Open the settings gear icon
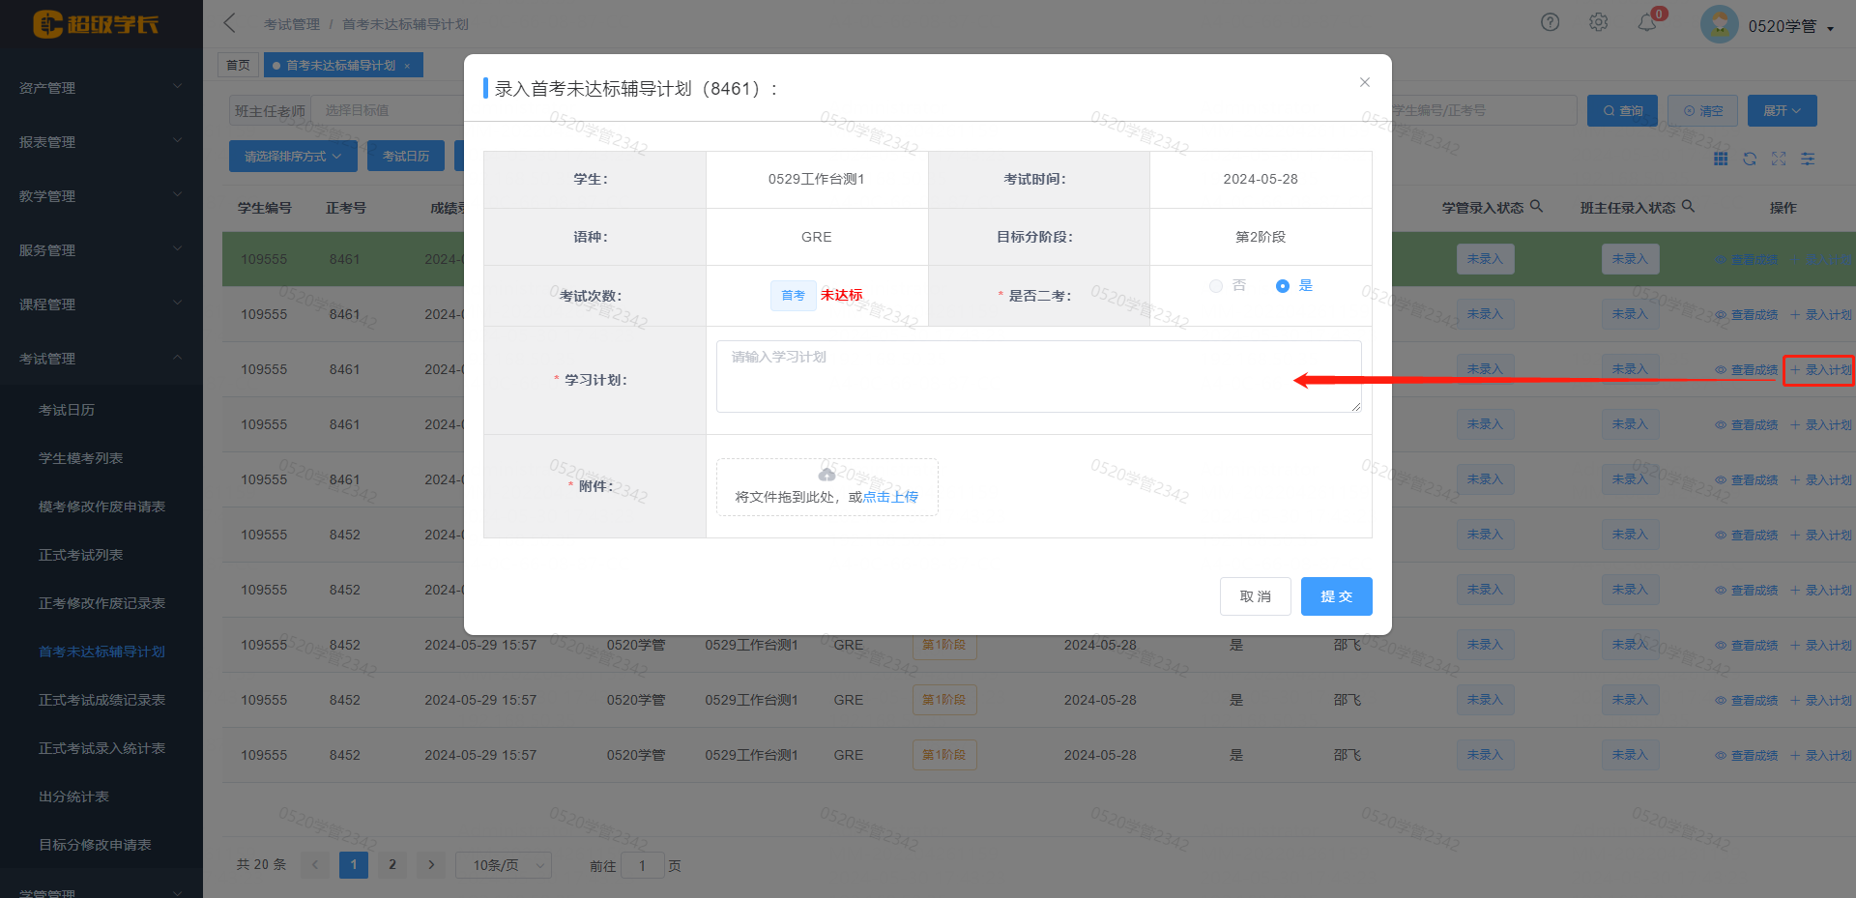 1598,22
